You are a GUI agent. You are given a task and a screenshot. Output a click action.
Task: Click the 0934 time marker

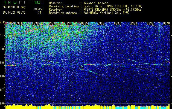pos(68,23)
